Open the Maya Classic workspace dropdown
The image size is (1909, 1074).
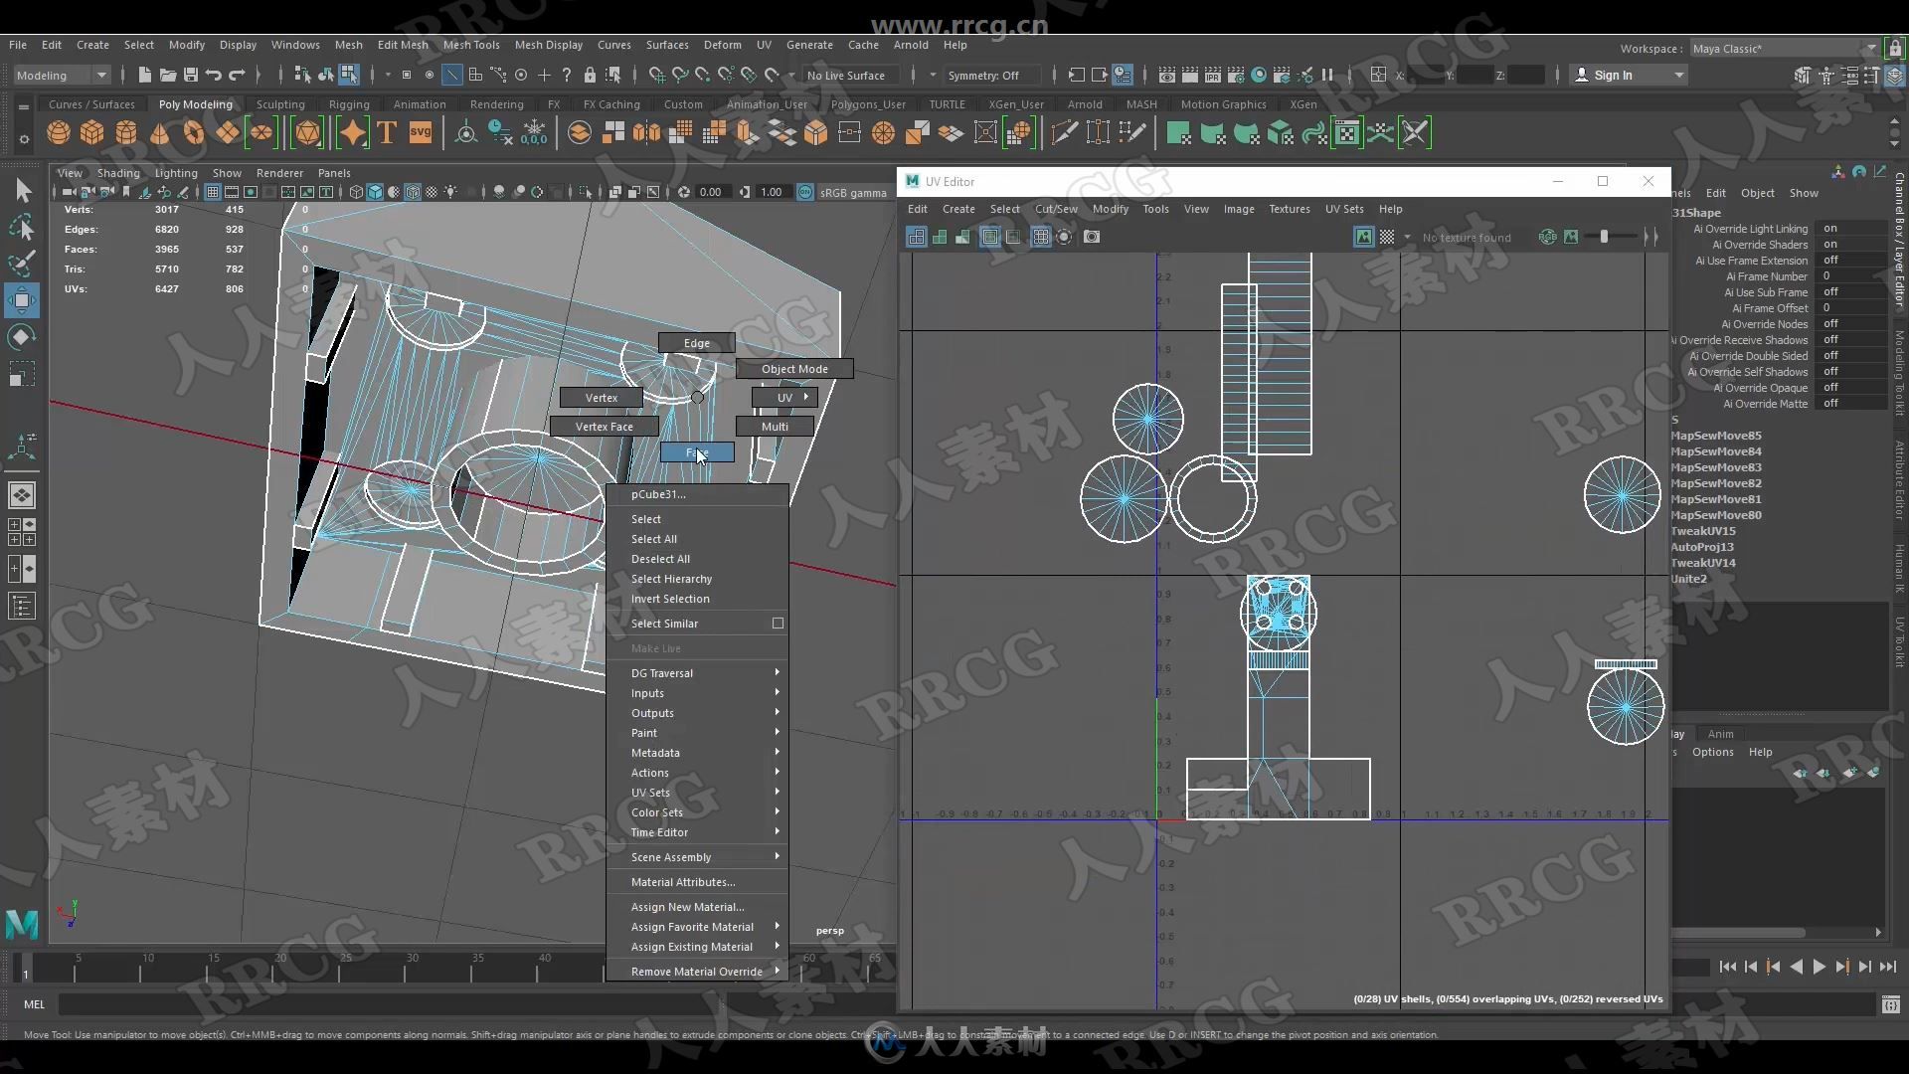click(x=1783, y=48)
